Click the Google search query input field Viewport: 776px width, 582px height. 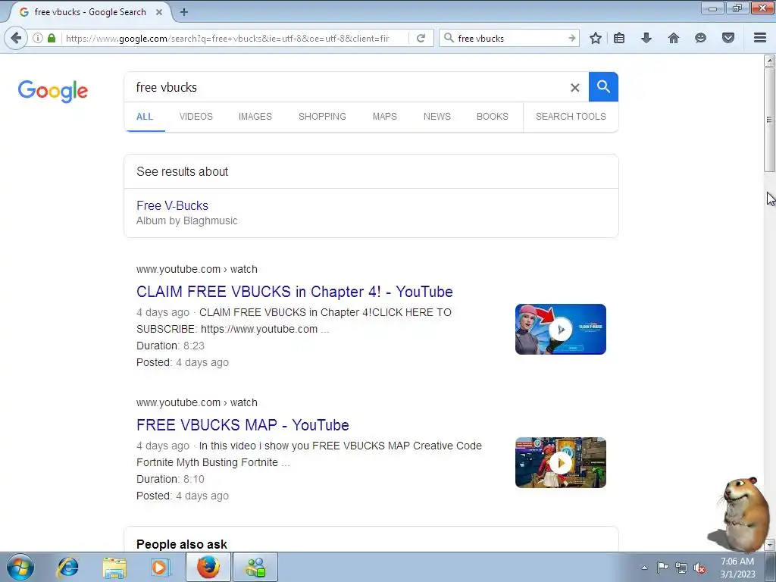[x=346, y=87]
